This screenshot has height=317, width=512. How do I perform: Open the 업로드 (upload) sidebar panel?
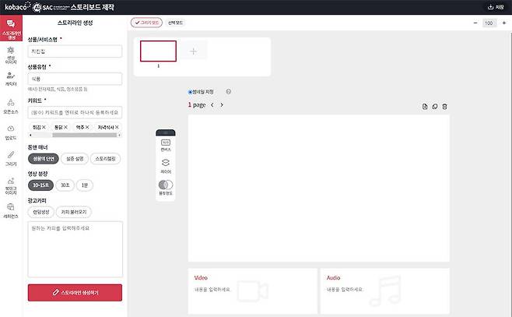pos(11,131)
